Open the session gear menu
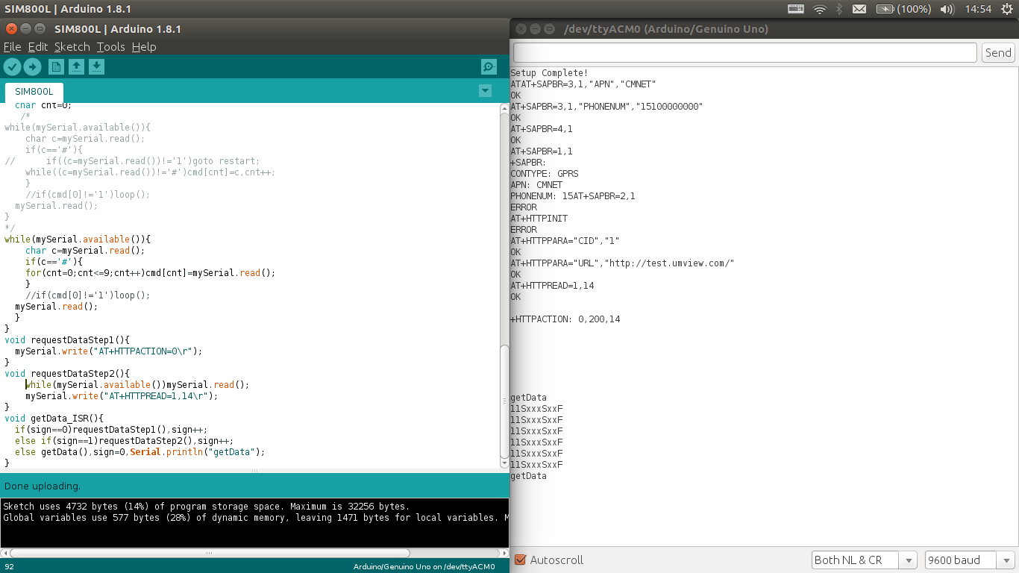Screen dimensions: 1019x573 coord(1007,9)
